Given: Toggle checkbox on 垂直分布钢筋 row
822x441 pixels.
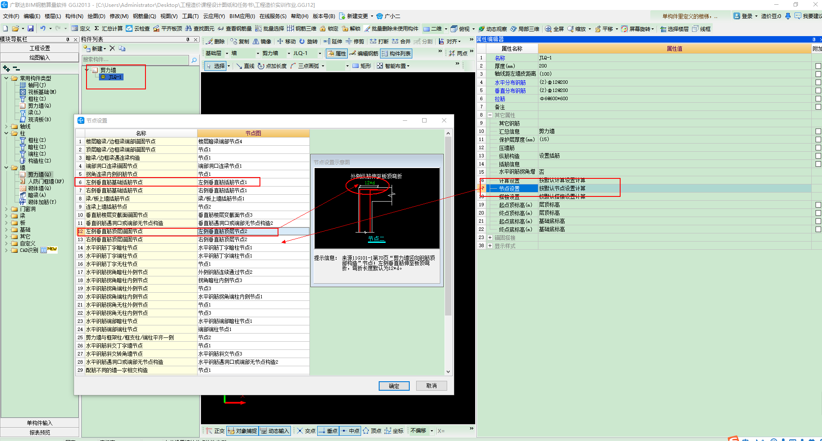Looking at the screenshot, I should pos(818,90).
